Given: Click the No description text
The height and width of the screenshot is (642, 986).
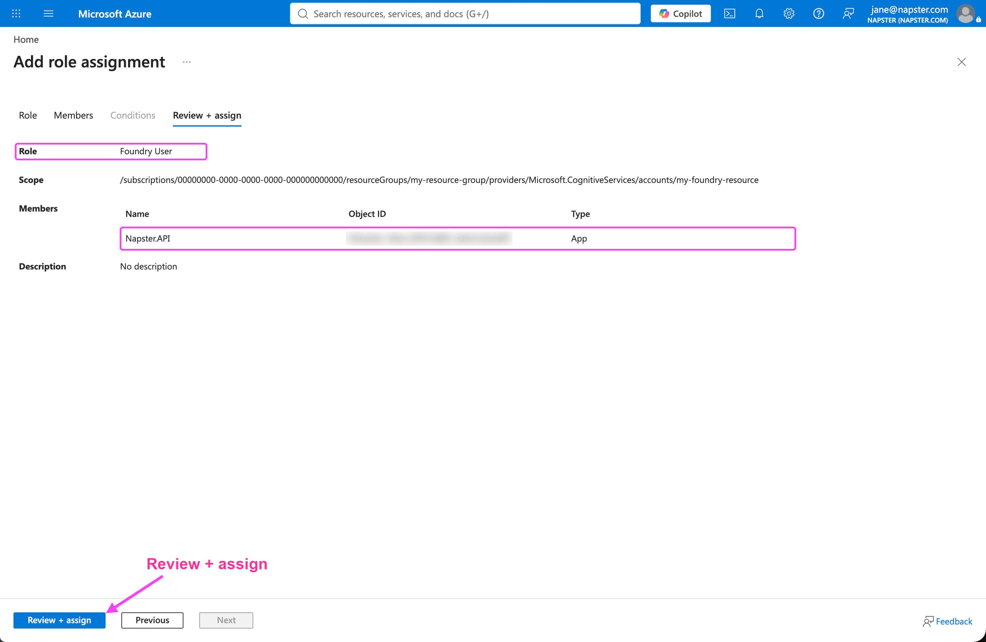Looking at the screenshot, I should pyautogui.click(x=148, y=266).
